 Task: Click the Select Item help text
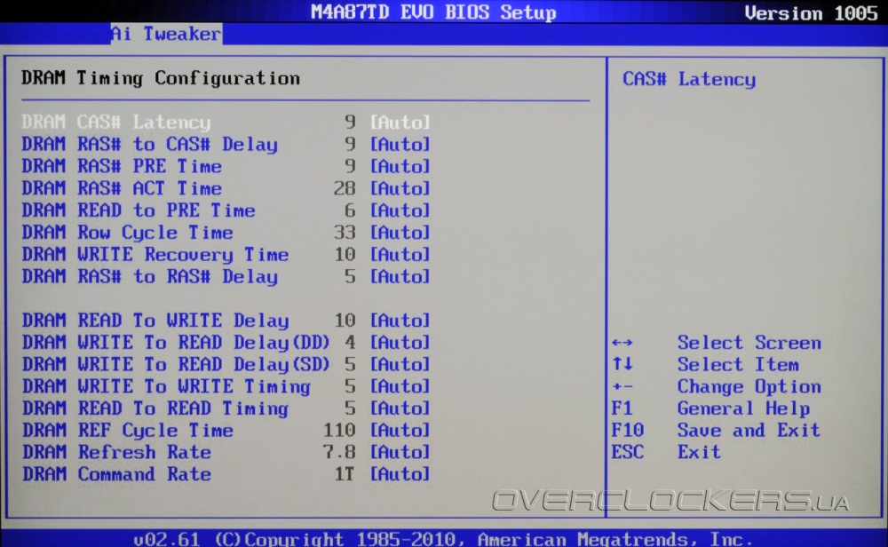click(x=738, y=365)
